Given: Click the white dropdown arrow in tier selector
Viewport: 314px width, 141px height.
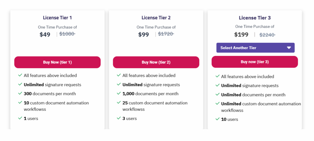Looking at the screenshot, I should tap(289, 48).
